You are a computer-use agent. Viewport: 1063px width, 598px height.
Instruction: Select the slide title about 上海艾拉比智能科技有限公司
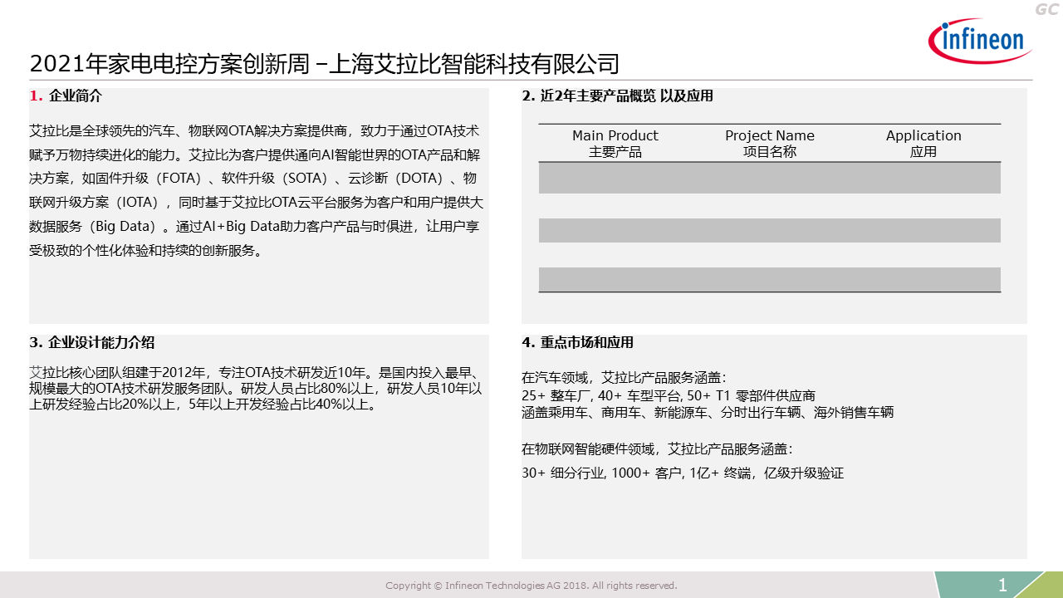pyautogui.click(x=325, y=64)
